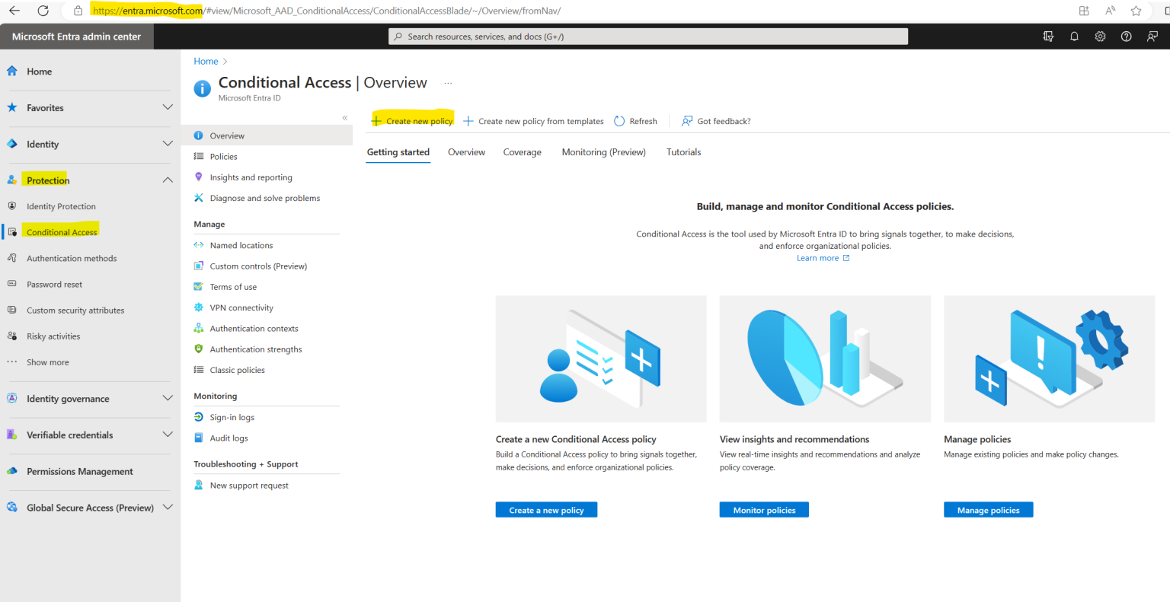Open the notifications bell icon
The image size is (1170, 602).
[x=1074, y=36]
